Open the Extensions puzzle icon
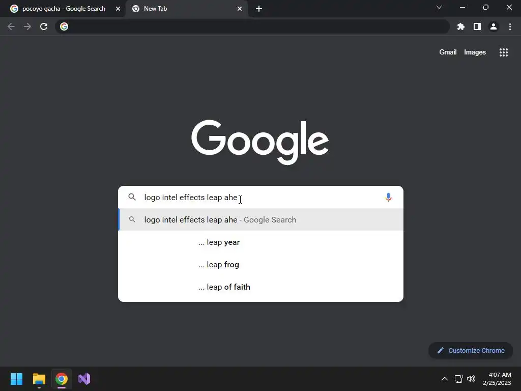 click(460, 26)
